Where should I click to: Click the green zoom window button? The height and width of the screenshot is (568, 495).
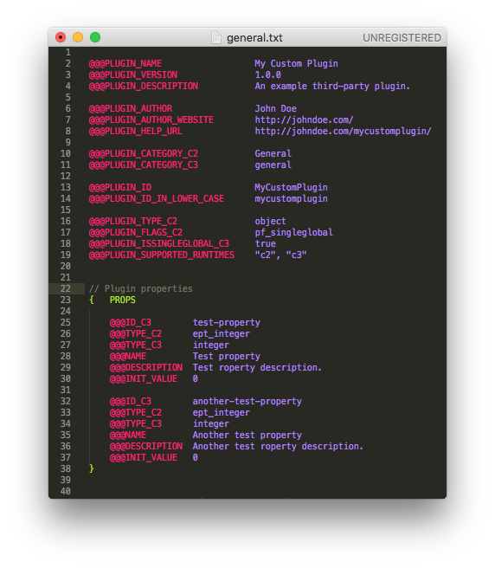tap(95, 37)
